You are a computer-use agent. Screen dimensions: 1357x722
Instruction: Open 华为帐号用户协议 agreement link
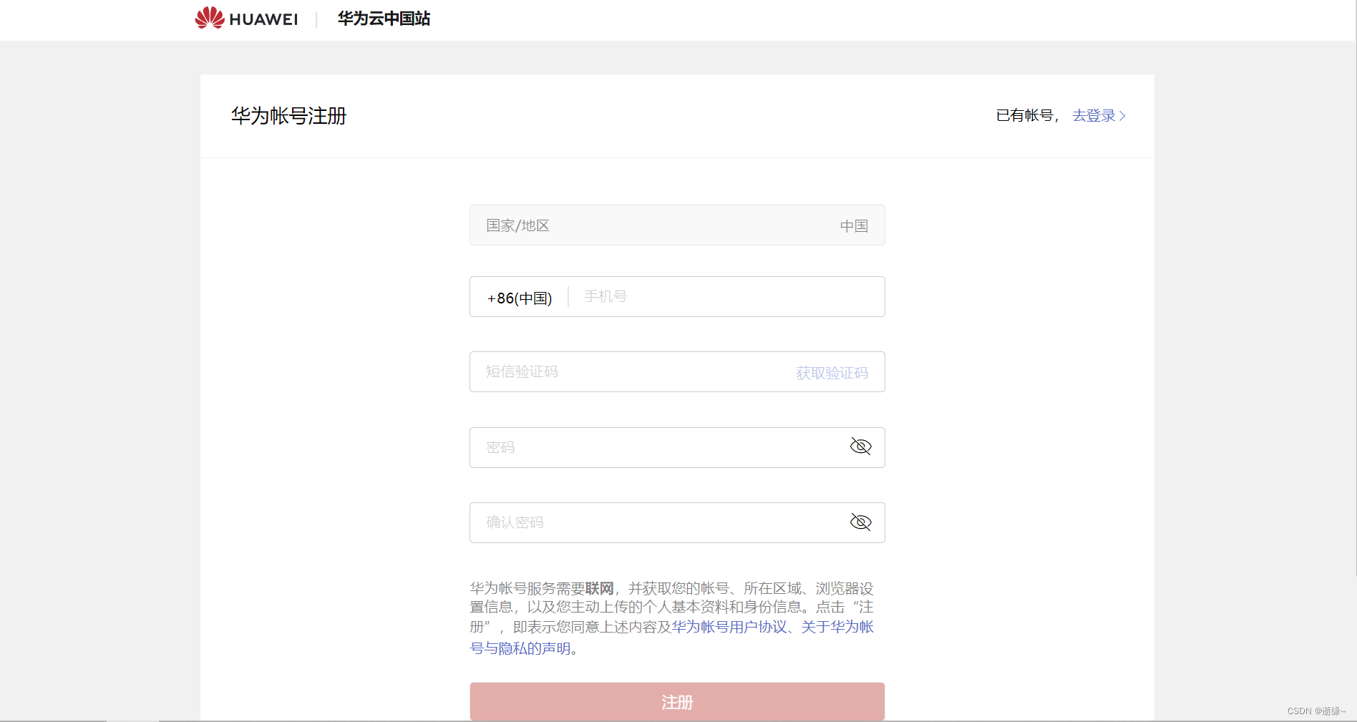click(729, 627)
